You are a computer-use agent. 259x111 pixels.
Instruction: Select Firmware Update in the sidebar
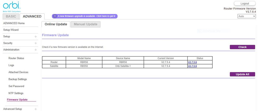17,100
